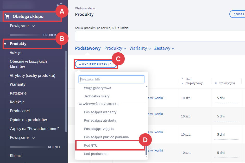Choose the Posiadające warianty filter
The width and height of the screenshot is (245, 163).
100,112
